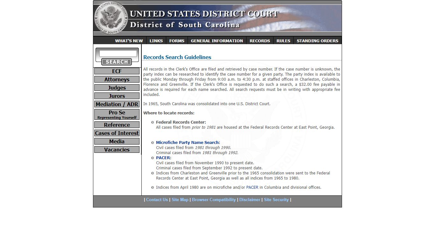This screenshot has width=435, height=244.
Task: Click 'Civil cases filed from 1981 through 1990' line
Action: pyautogui.click(x=193, y=147)
